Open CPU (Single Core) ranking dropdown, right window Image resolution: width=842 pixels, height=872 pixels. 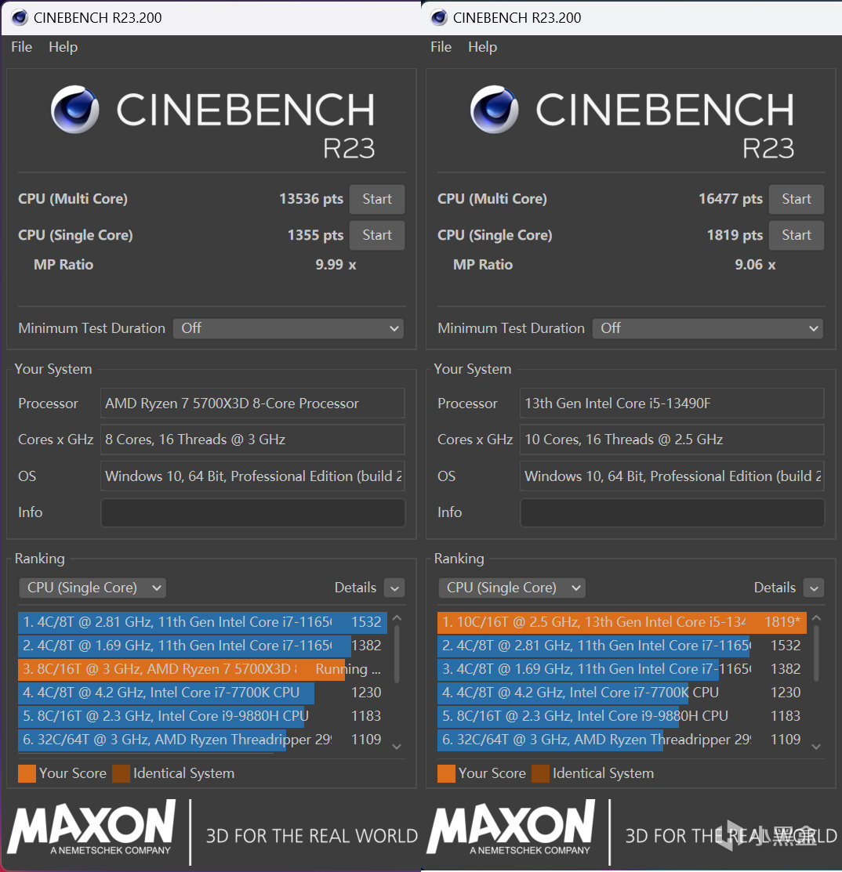512,588
